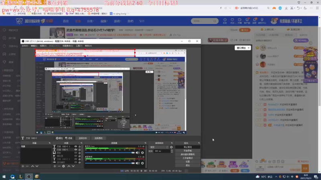Open the OBS 视图 menu
Screen dimensions: 321x180
pyautogui.click(x=43, y=46)
